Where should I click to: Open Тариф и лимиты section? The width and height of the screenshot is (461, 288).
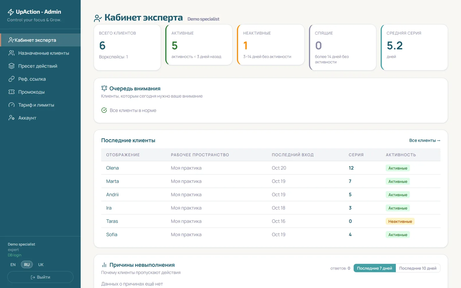pos(40,105)
